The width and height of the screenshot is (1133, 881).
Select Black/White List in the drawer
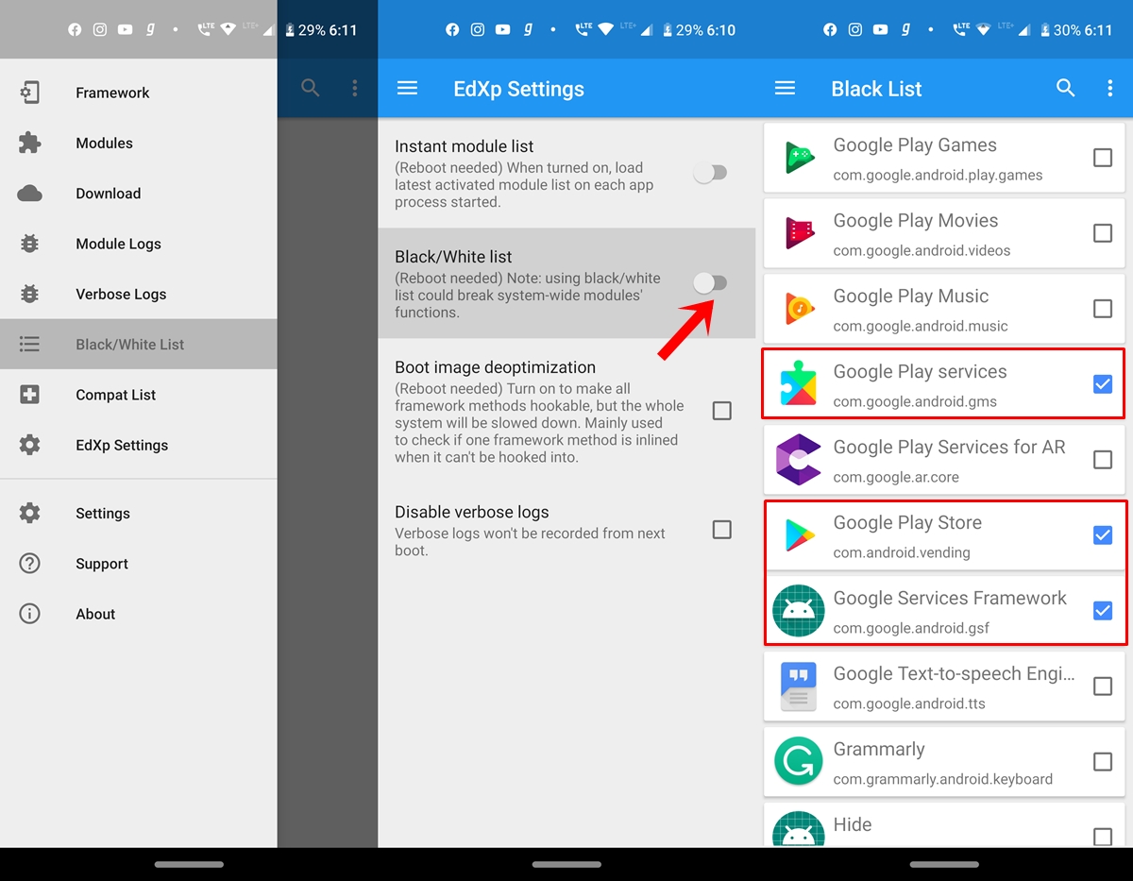tap(138, 344)
